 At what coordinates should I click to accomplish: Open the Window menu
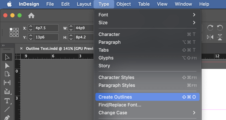click(183, 4)
